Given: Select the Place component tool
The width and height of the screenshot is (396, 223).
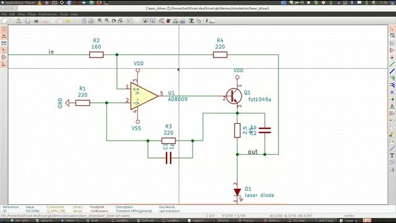Looking at the screenshot, I should coord(392,50).
